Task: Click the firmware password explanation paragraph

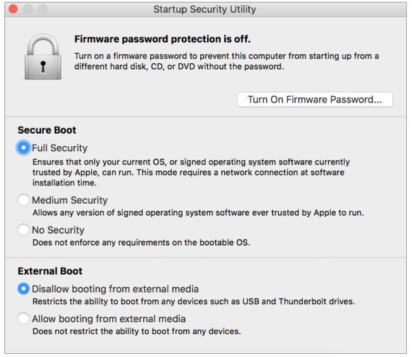Action: (226, 61)
